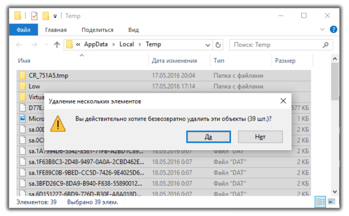Show hidden path with double chevron
This screenshot has width=349, height=216.
(x=78, y=44)
